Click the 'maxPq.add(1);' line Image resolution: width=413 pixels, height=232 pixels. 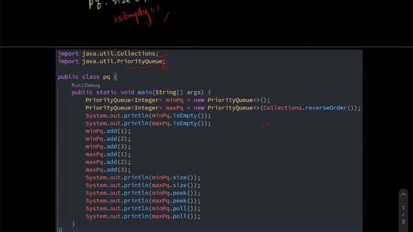coord(108,155)
